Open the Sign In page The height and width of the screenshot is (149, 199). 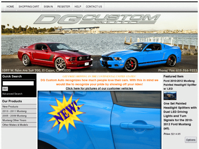coord(48,7)
